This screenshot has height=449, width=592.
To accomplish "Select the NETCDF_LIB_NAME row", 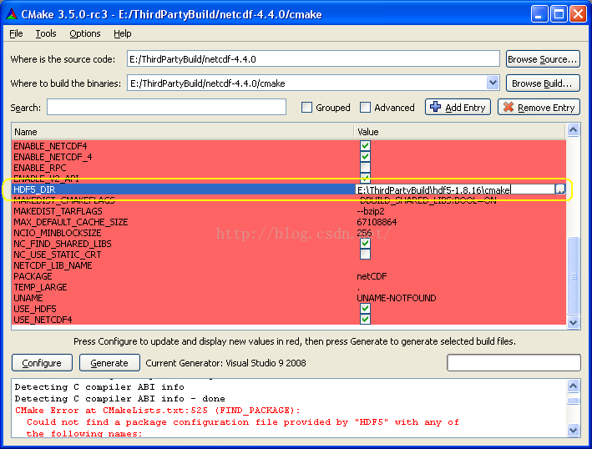I will coord(289,265).
